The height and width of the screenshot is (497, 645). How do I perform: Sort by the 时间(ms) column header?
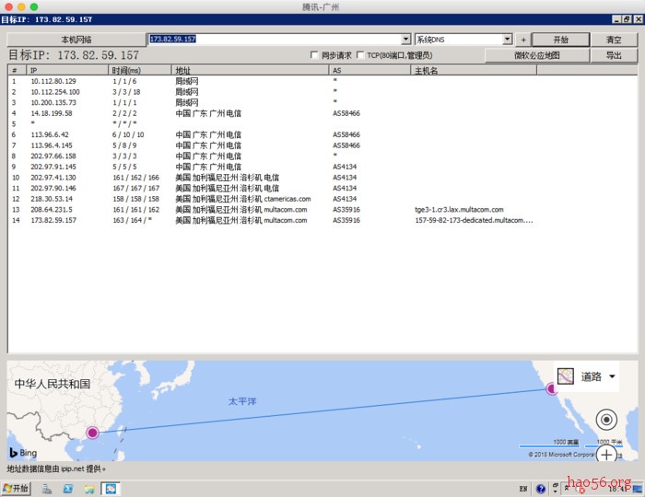point(140,70)
